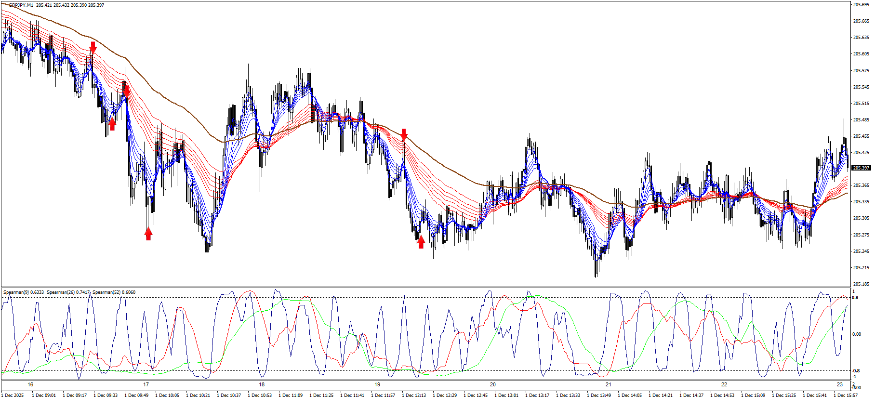This screenshot has width=875, height=408.
Task: Click the rightmost red up arrow signal
Action: tap(421, 242)
